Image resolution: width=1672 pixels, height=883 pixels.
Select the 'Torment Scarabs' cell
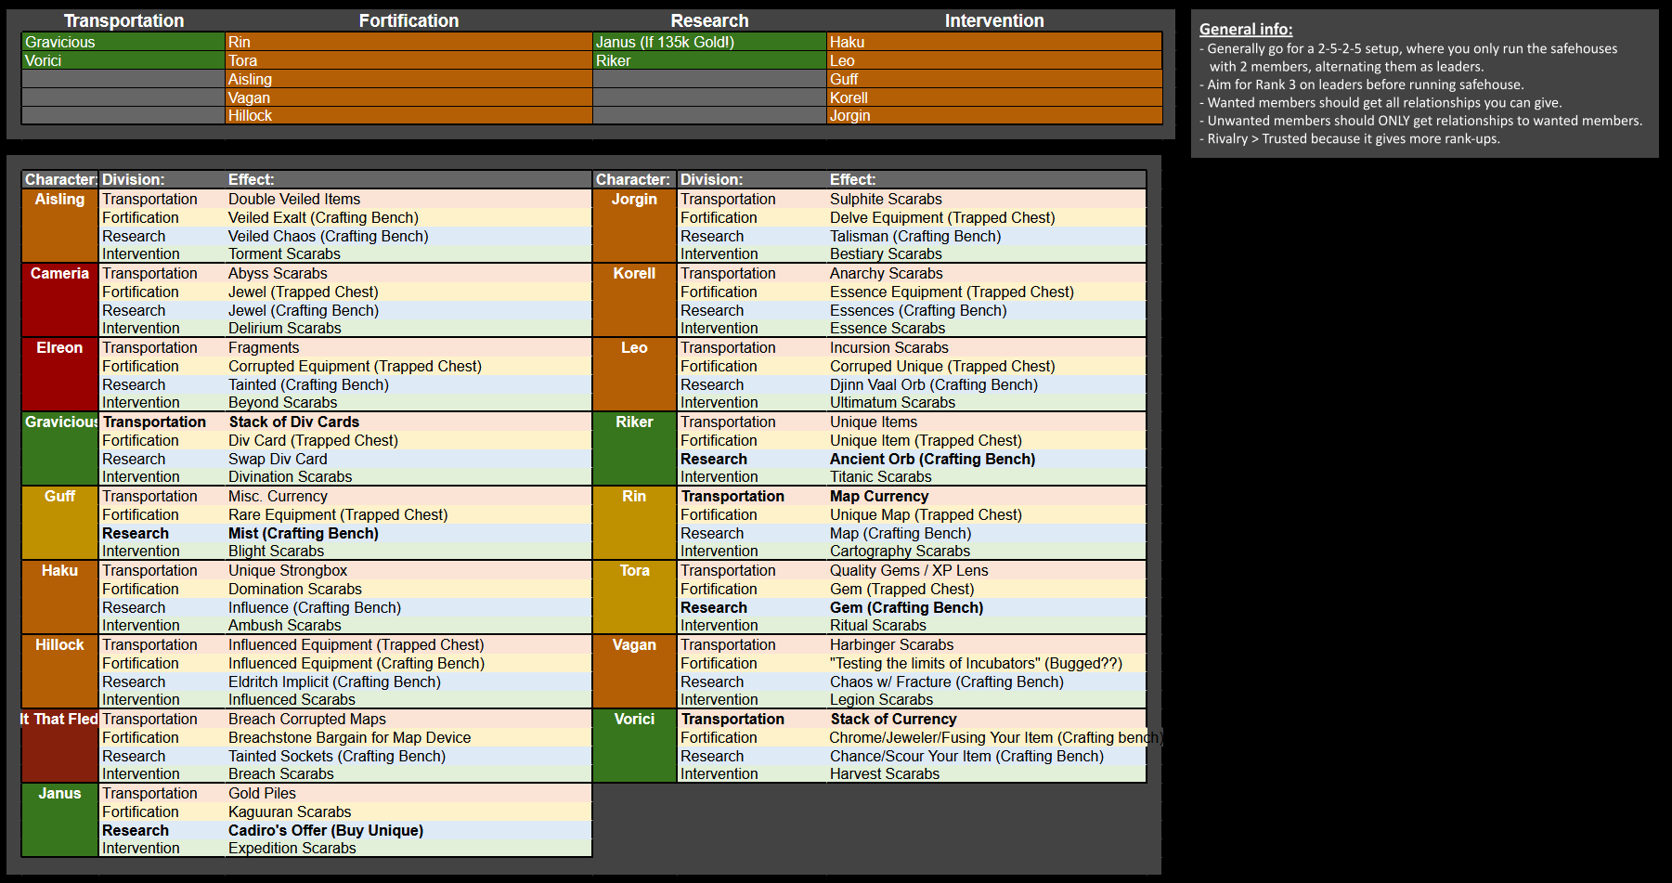[x=408, y=253]
